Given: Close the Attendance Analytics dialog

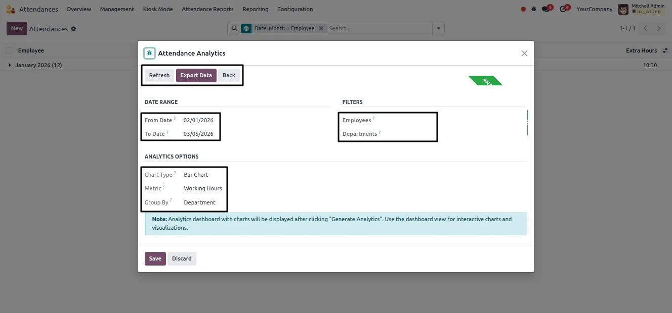Looking at the screenshot, I should [x=524, y=53].
